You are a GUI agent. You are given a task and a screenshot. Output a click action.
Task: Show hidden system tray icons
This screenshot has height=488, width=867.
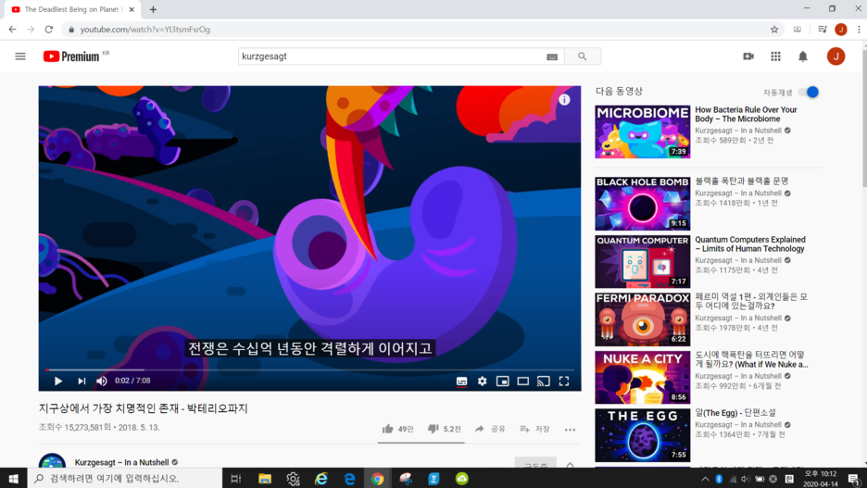(705, 479)
